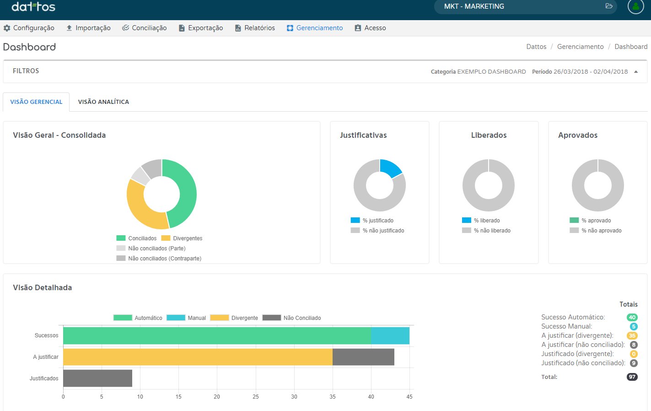Screen dimensions: 651x411
Task: Click the Importação upload icon
Action: pos(69,28)
